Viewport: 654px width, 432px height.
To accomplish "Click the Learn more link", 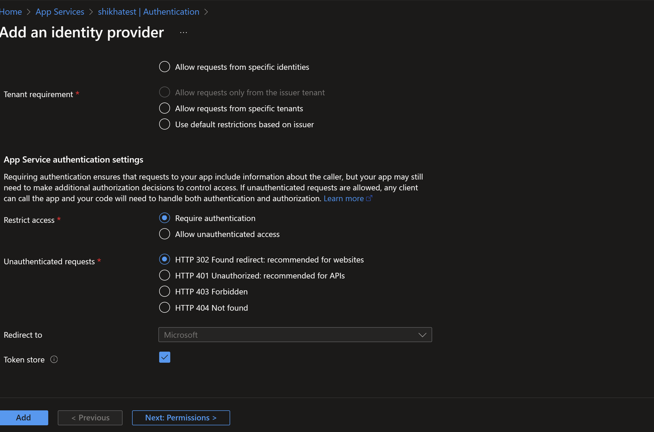I will (x=344, y=198).
